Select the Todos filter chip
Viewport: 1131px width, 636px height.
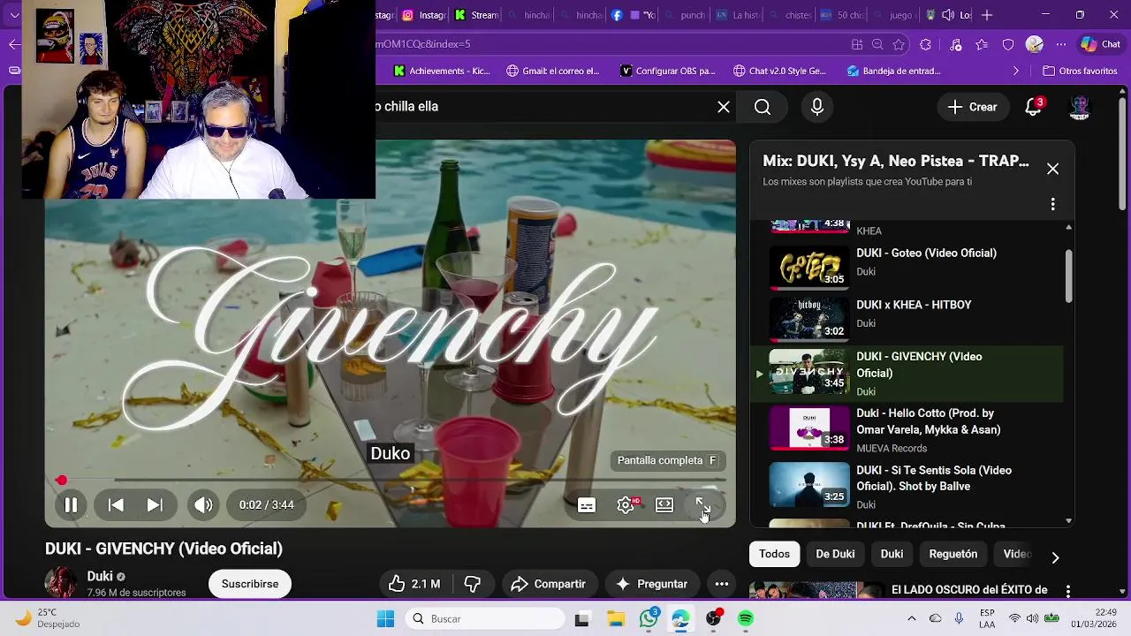(x=774, y=554)
